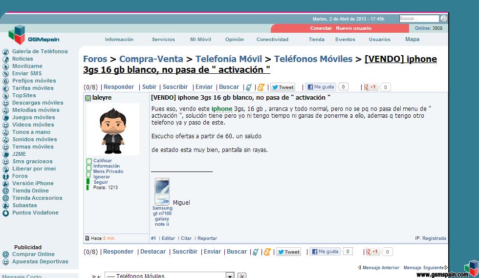479x278 pixels.
Task: Open the Información menu
Action: 119,40
